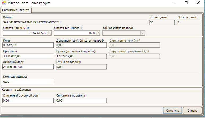Click the Комиссия/Штраф field
The height and width of the screenshot is (118, 205).
(28, 82)
